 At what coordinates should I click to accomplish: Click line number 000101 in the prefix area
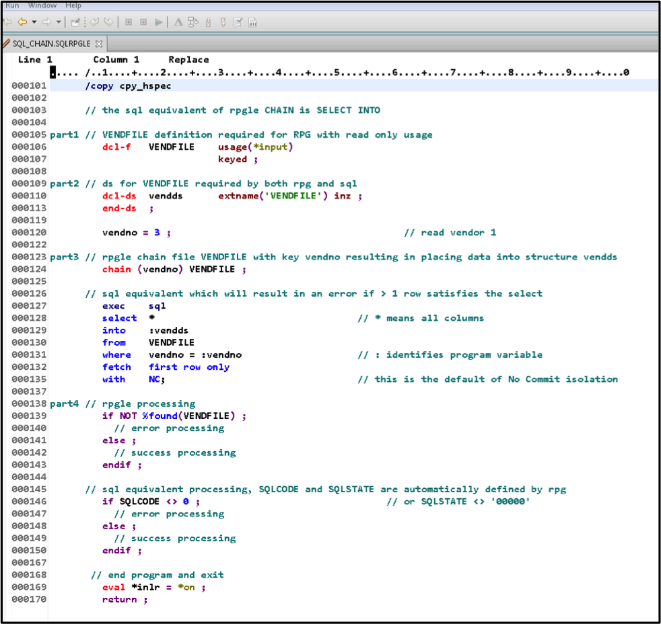coord(29,85)
